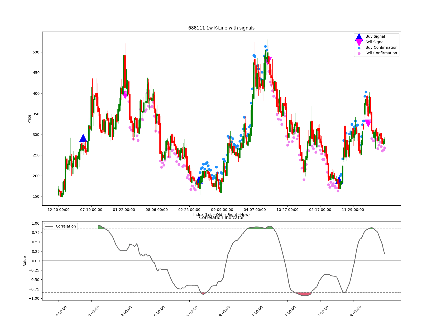Click the blue Buy Signal triangle in legend
The image size is (422, 316).
359,37
